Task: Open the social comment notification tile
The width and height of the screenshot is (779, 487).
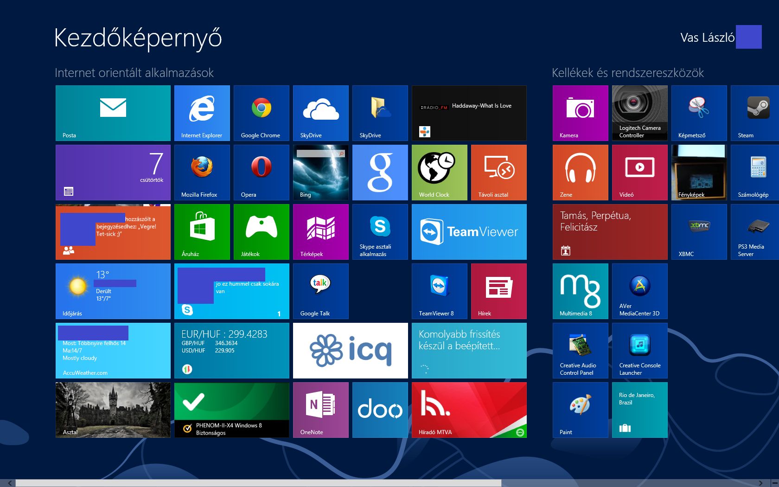Action: click(113, 232)
